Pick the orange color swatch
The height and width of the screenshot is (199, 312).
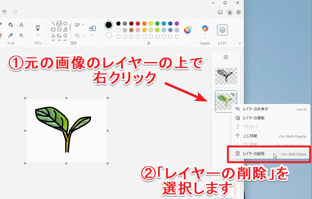[144, 24]
